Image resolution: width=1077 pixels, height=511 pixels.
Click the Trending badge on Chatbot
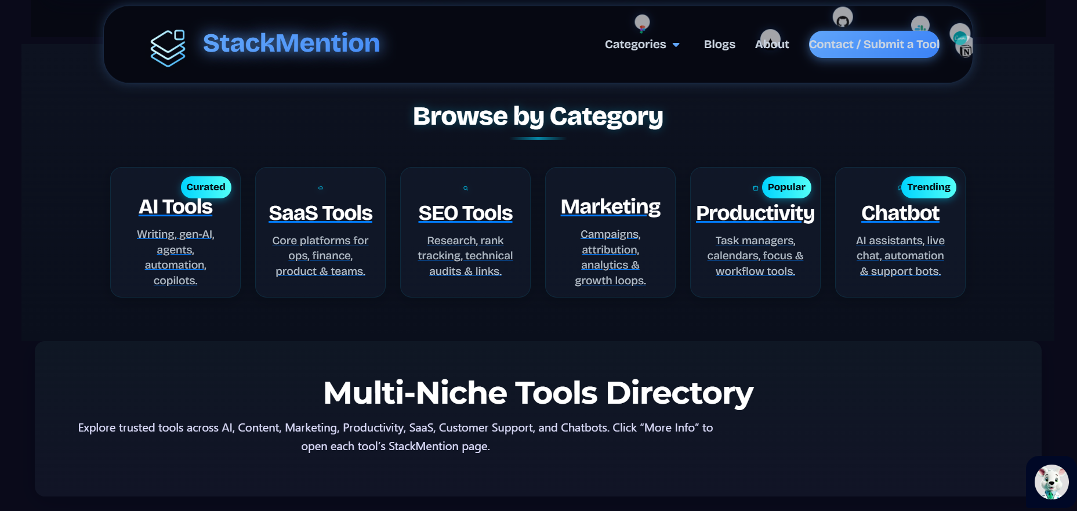pyautogui.click(x=929, y=187)
